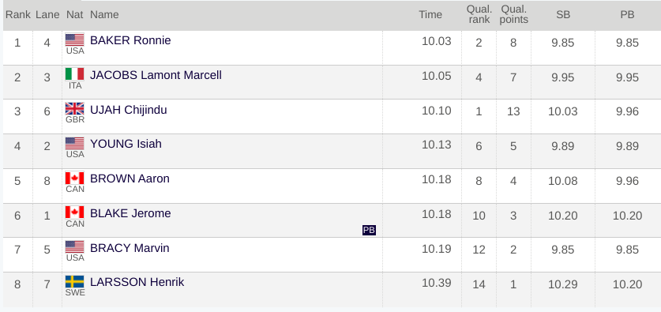
Task: Open BRACY Marvin athlete profile
Action: [x=130, y=248]
